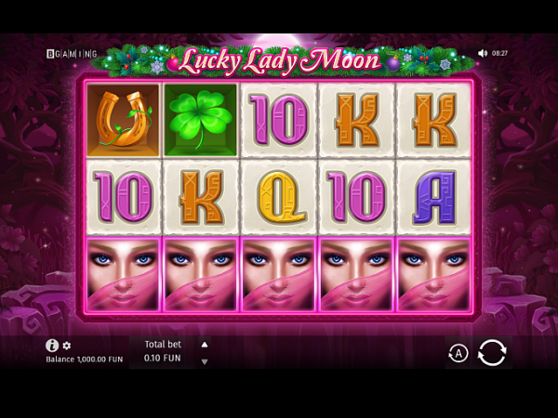Screen dimensions: 558x418
Task: Click the purple A symbol
Action: [x=434, y=198]
